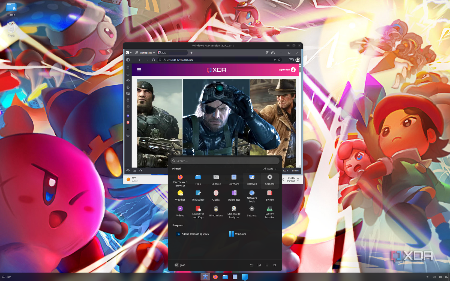The width and height of the screenshot is (450, 281).
Task: Toggle reader view in the address bar
Action: point(275,60)
